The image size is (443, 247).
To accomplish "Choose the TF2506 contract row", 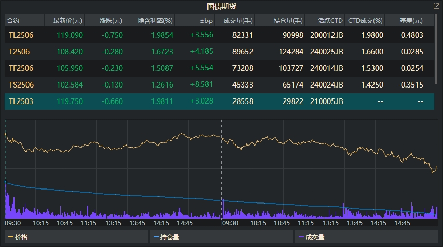I will coord(21,68).
